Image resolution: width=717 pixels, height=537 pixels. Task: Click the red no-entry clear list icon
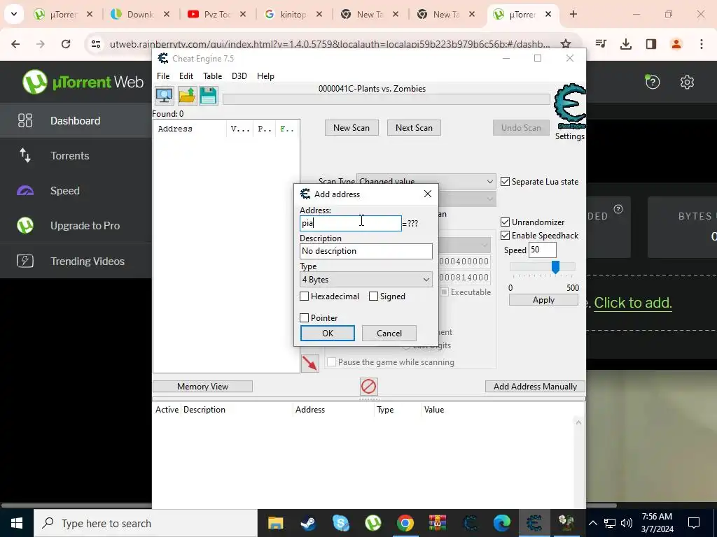click(368, 386)
